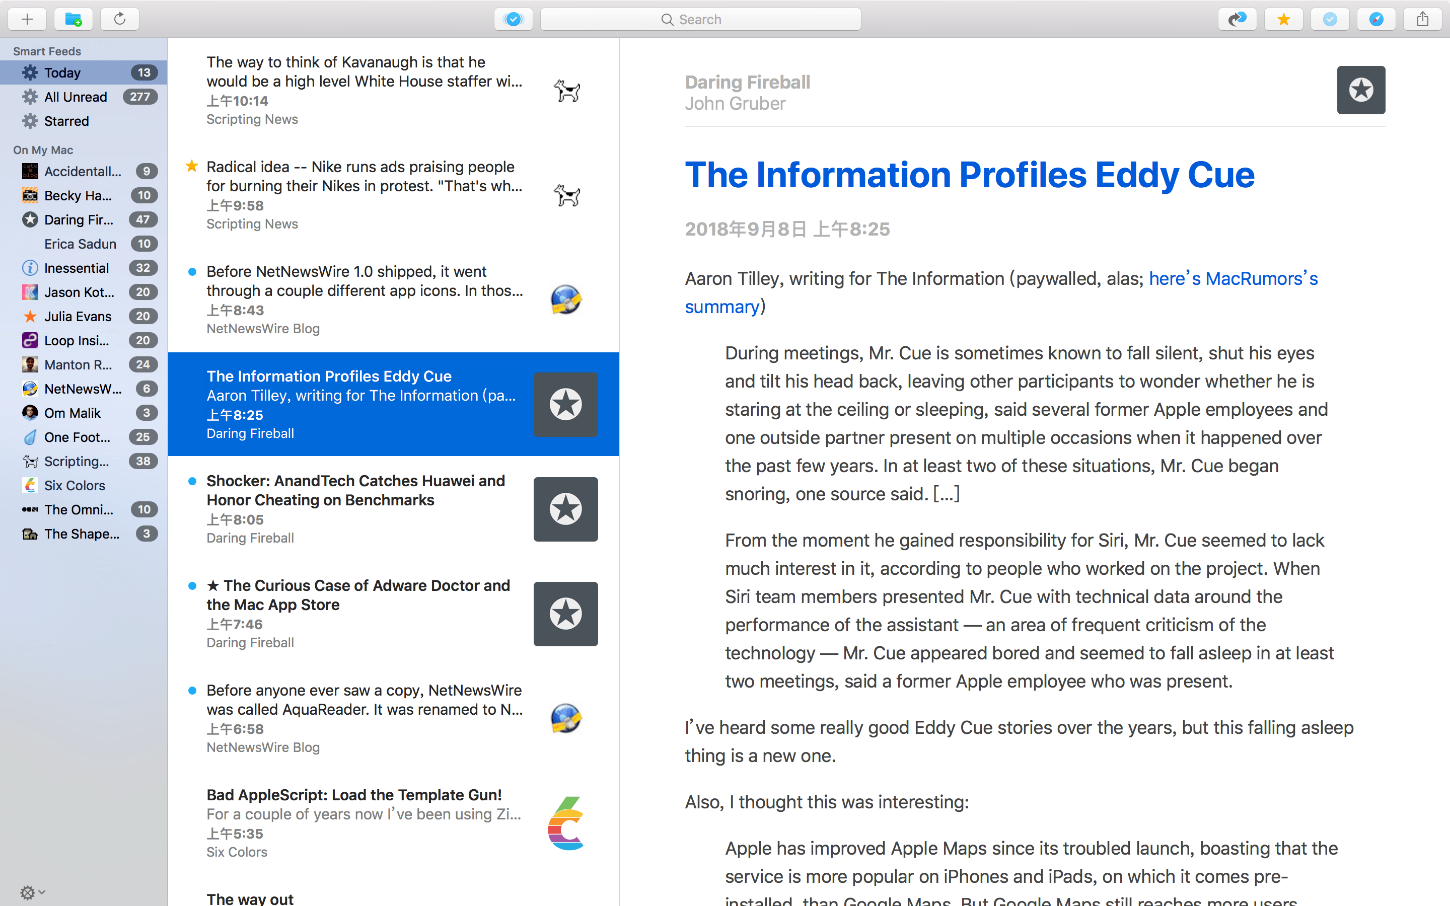Open the Inessential feed

tap(84, 268)
